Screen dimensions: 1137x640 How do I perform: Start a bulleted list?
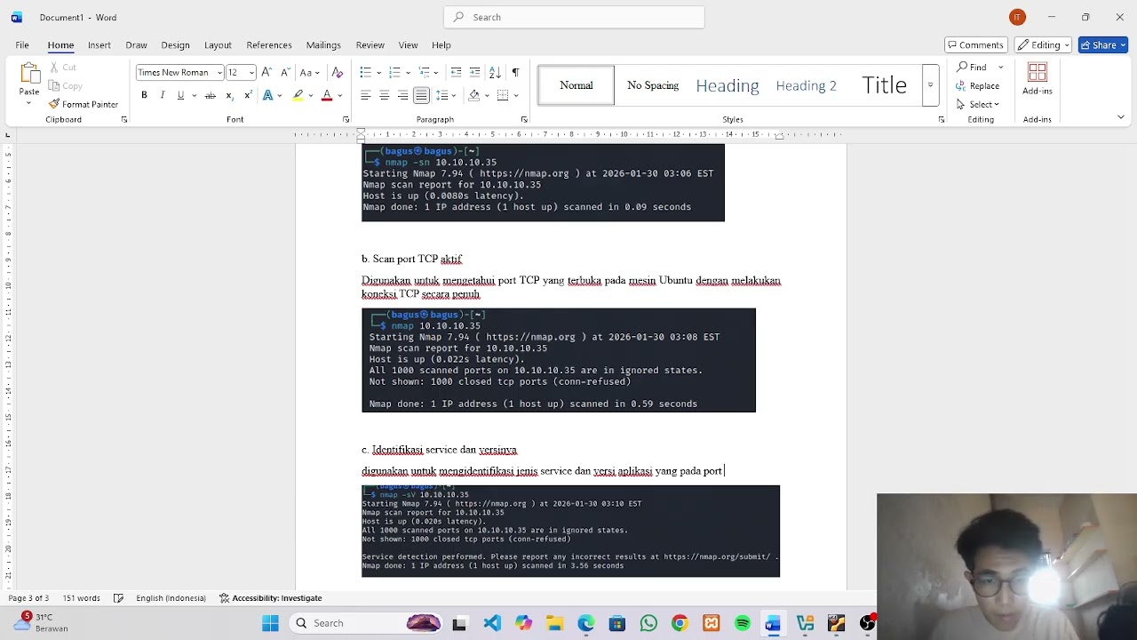[365, 72]
